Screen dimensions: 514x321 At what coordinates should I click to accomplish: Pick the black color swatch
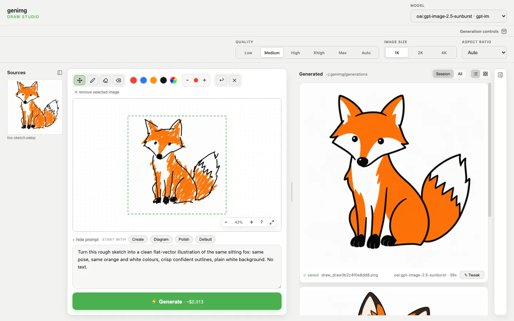click(x=163, y=80)
